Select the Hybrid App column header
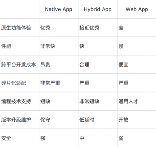Image resolution: width=156 pixels, height=147 pixels. point(98,9)
